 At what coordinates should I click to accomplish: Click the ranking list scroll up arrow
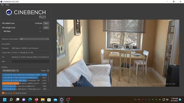coord(48,74)
